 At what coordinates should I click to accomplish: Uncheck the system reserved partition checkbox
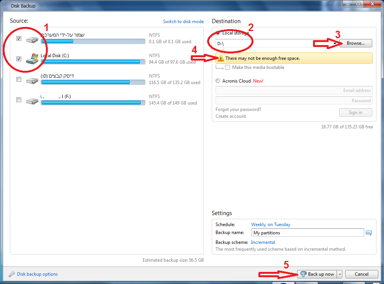[x=19, y=38]
